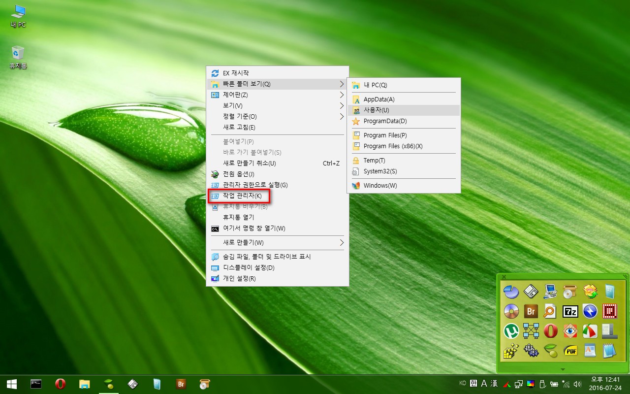
Task: Select 휴지통 열기 menu entry
Action: pos(277,217)
